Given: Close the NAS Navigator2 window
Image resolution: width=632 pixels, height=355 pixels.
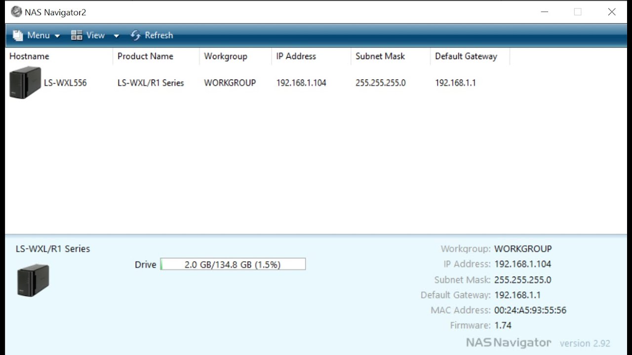Looking at the screenshot, I should [x=612, y=12].
